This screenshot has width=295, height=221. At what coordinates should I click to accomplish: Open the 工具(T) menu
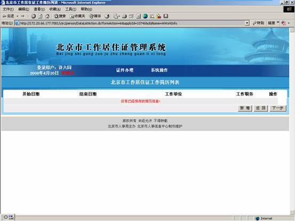[x=71, y=9]
